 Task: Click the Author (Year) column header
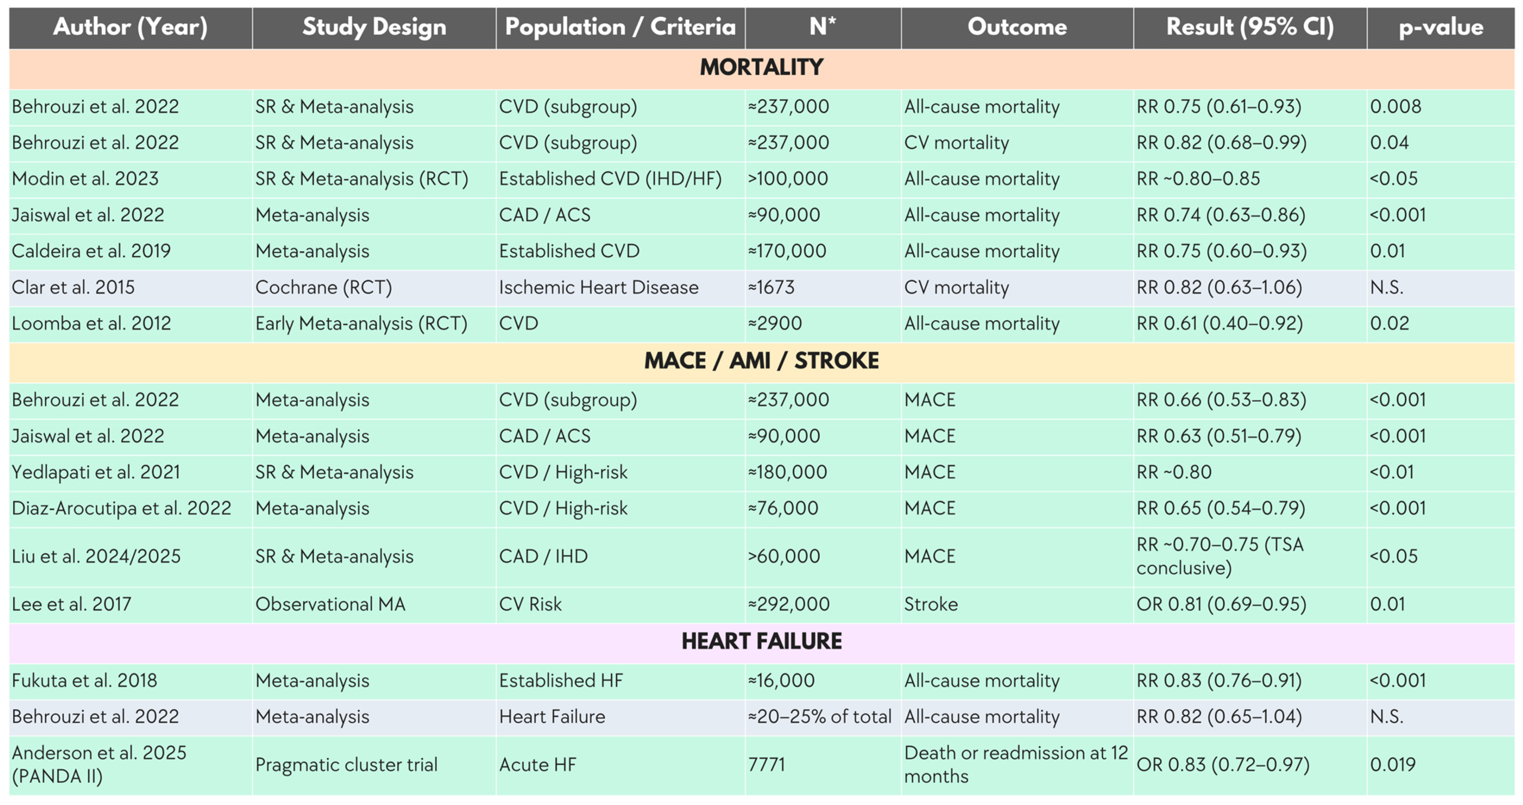(131, 27)
